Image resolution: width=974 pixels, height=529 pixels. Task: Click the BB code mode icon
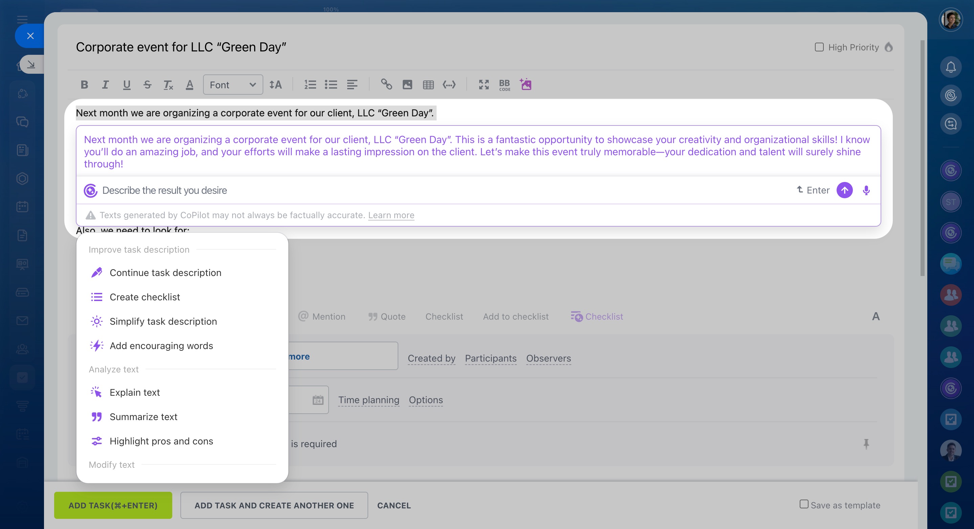(x=504, y=85)
